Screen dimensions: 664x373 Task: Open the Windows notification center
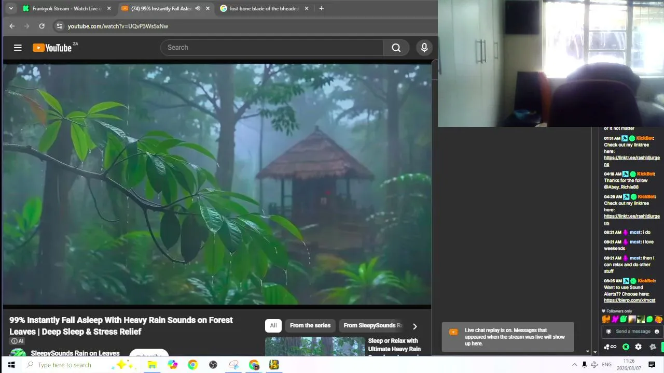[x=652, y=365]
